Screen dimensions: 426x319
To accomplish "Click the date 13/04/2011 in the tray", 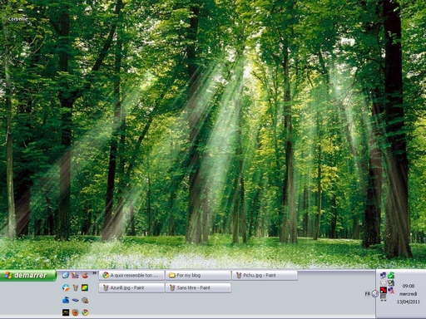I will 409,302.
